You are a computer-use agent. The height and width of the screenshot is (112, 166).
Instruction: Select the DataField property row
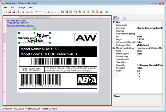[x=139, y=31]
